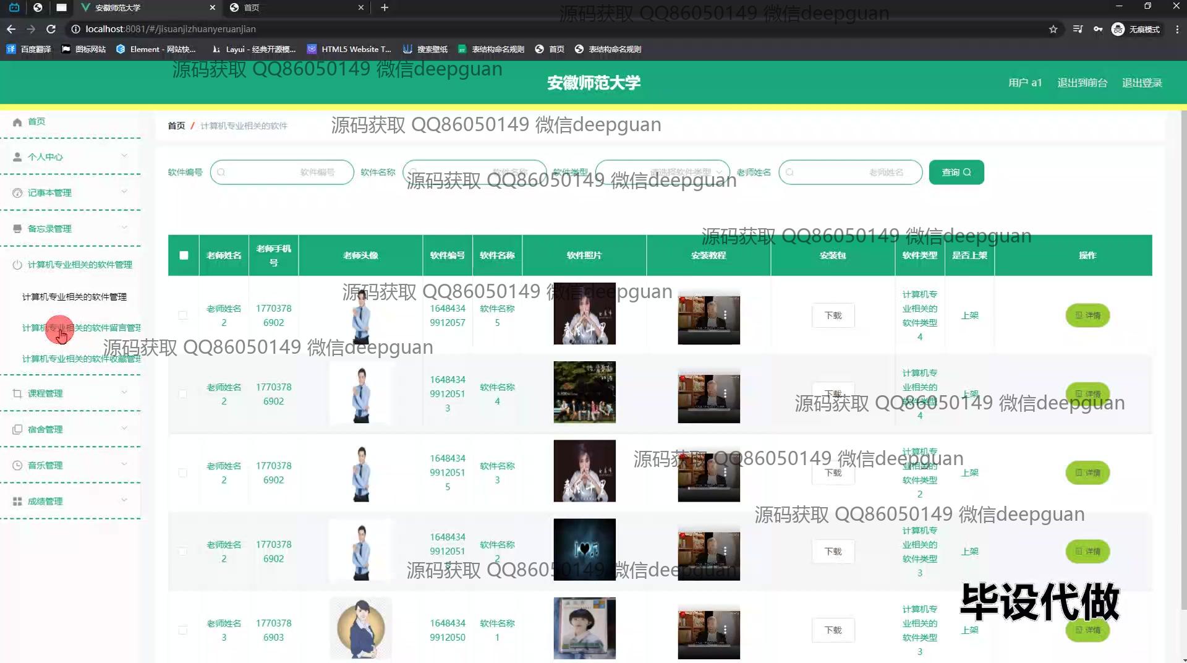Click the 软件编号 search input field

282,173
